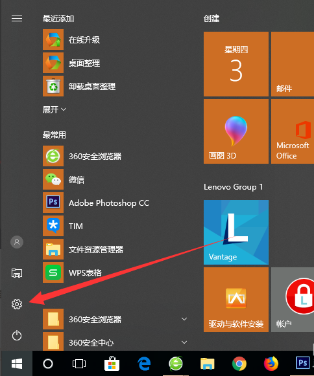This screenshot has height=376, width=314.
Task: Click the 创建 tile group title
Action: 211,19
